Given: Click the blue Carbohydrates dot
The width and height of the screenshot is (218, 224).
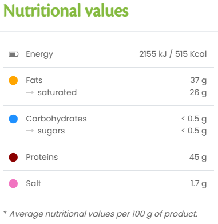Looking at the screenshot, I should [13, 119].
